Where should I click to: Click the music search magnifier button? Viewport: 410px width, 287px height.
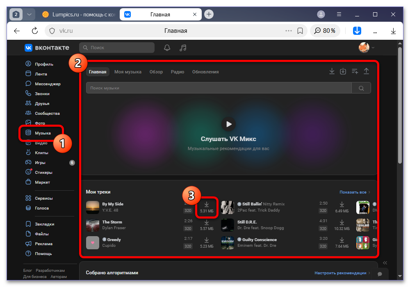point(361,88)
